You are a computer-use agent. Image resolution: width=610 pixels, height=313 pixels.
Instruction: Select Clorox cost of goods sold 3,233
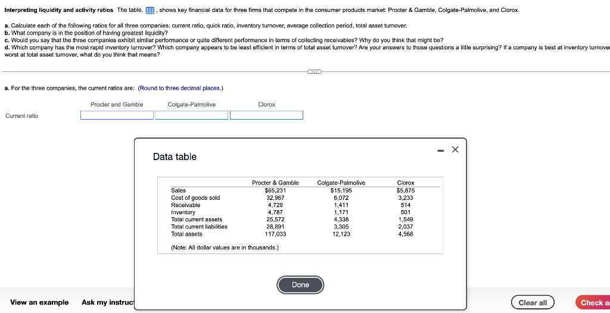[x=406, y=198]
